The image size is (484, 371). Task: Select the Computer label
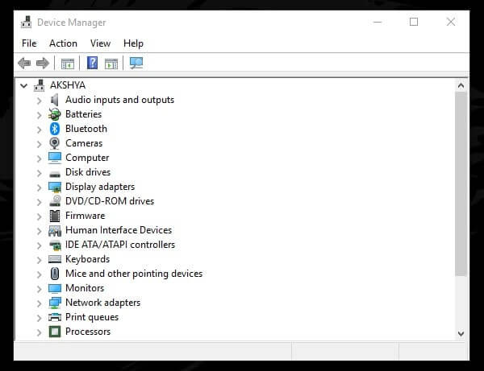[x=87, y=158]
